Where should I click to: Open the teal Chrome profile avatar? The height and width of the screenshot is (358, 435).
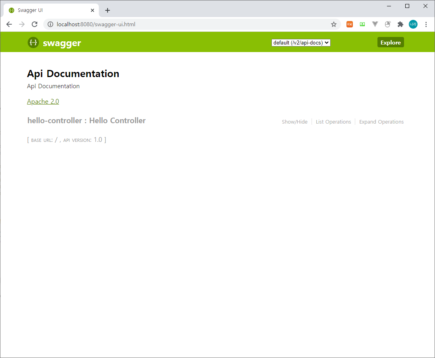click(413, 25)
